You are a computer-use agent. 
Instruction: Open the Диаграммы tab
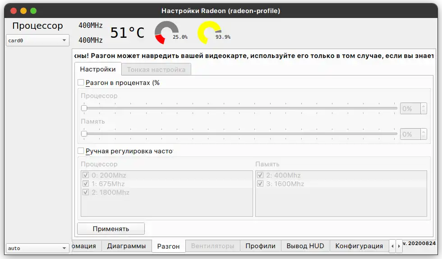coord(126,246)
